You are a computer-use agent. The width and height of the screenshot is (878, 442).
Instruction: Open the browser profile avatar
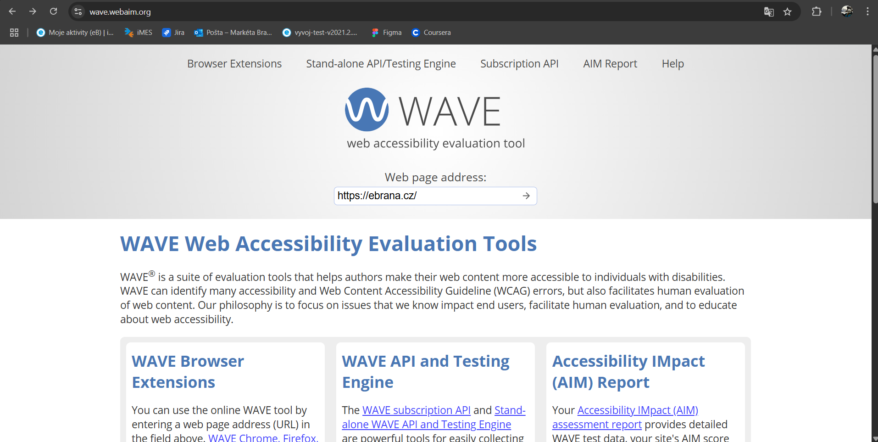click(x=847, y=11)
